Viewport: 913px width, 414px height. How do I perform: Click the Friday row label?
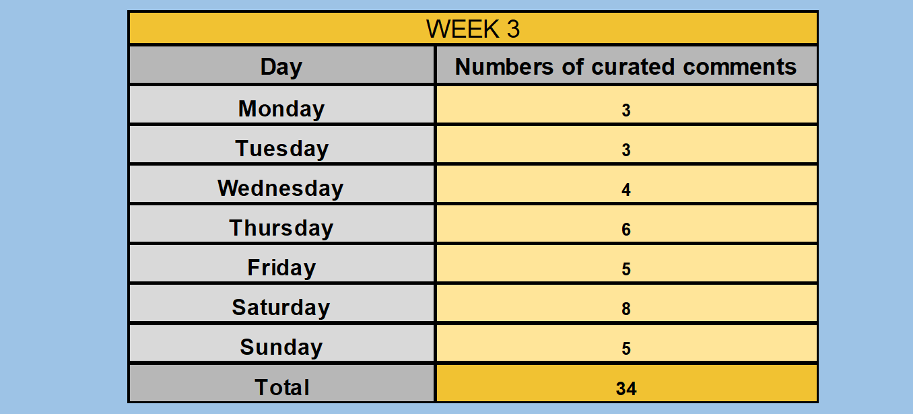click(x=281, y=264)
